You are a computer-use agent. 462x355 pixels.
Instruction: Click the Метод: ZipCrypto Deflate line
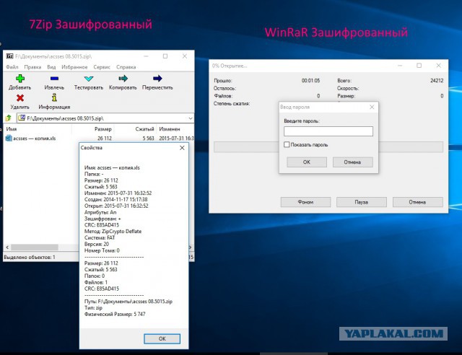coord(113,232)
